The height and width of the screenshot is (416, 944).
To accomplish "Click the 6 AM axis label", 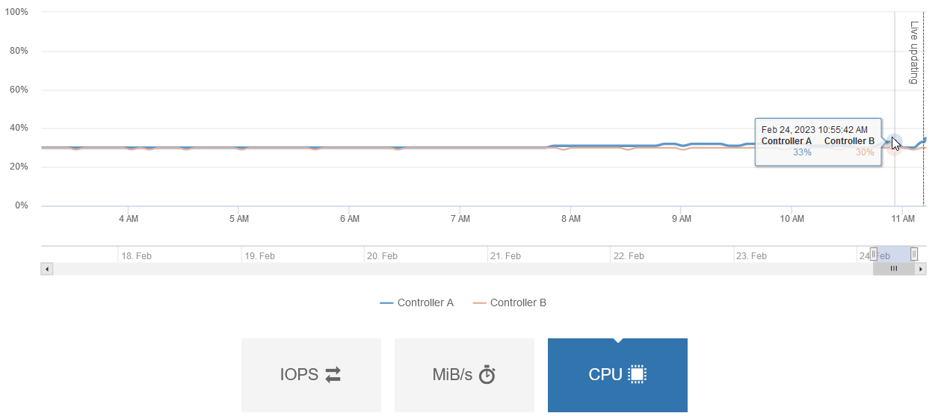I will [x=350, y=220].
